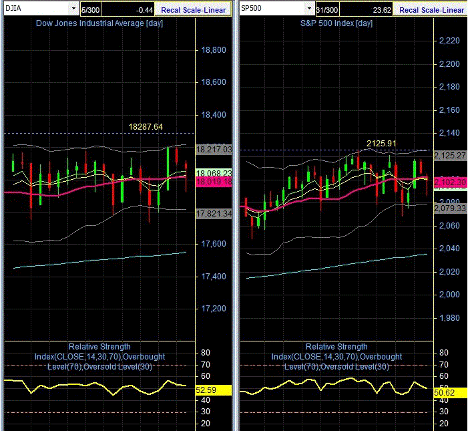Screen dimensions: 472x431
Task: Open the DJIA symbol dropdown arrow
Action: pos(73,9)
